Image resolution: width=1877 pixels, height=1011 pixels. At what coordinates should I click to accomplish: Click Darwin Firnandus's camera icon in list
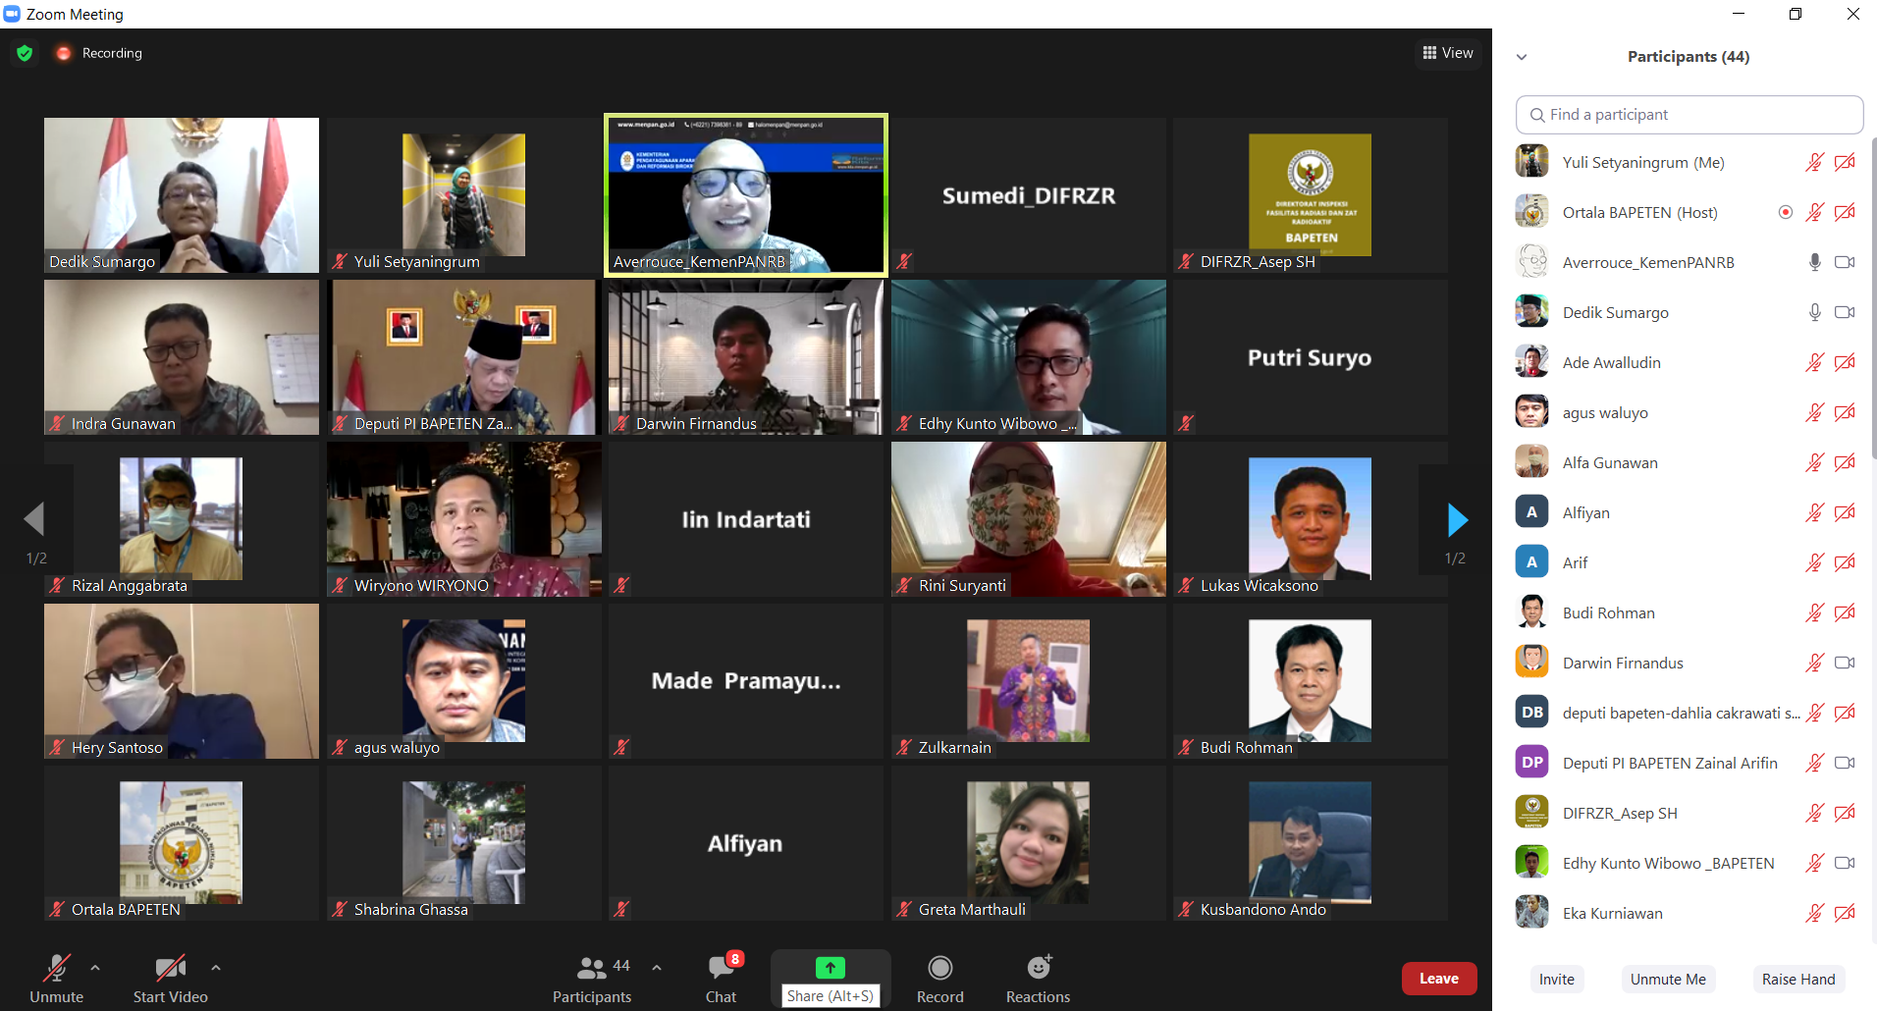[1845, 663]
